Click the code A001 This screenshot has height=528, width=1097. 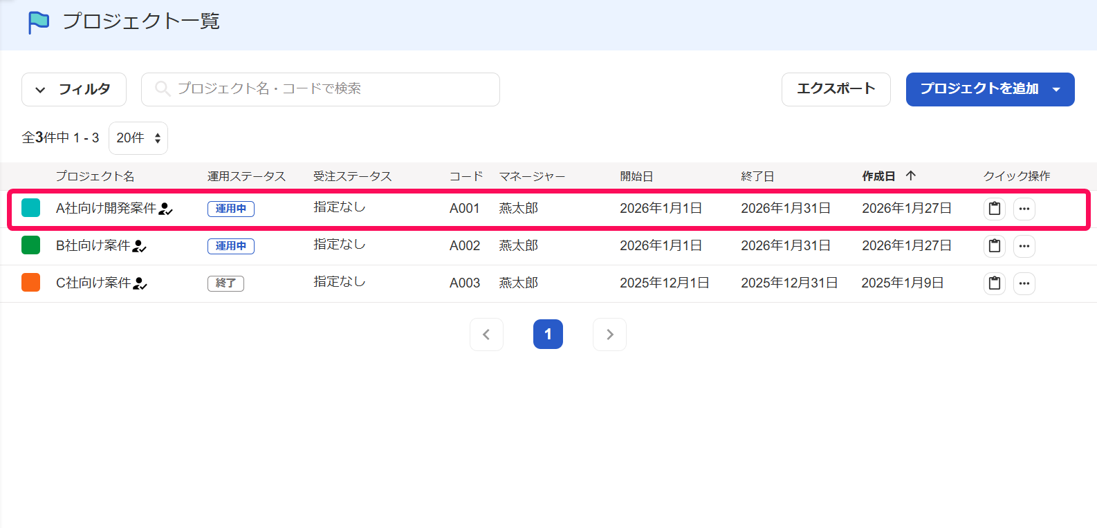pyautogui.click(x=464, y=208)
